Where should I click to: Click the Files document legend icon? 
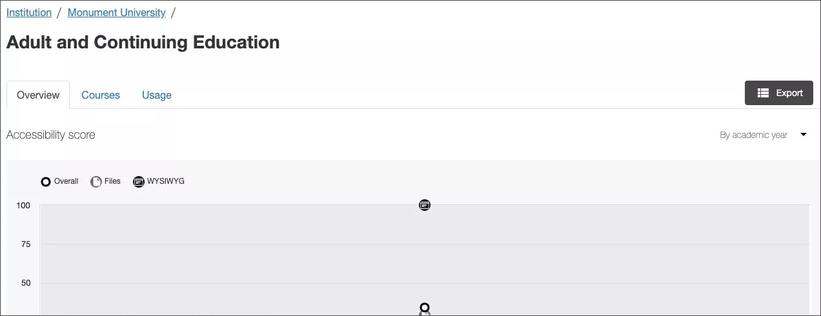[96, 182]
